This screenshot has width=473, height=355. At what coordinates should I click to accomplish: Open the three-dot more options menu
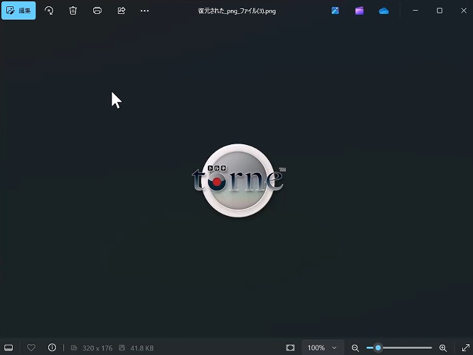(145, 11)
